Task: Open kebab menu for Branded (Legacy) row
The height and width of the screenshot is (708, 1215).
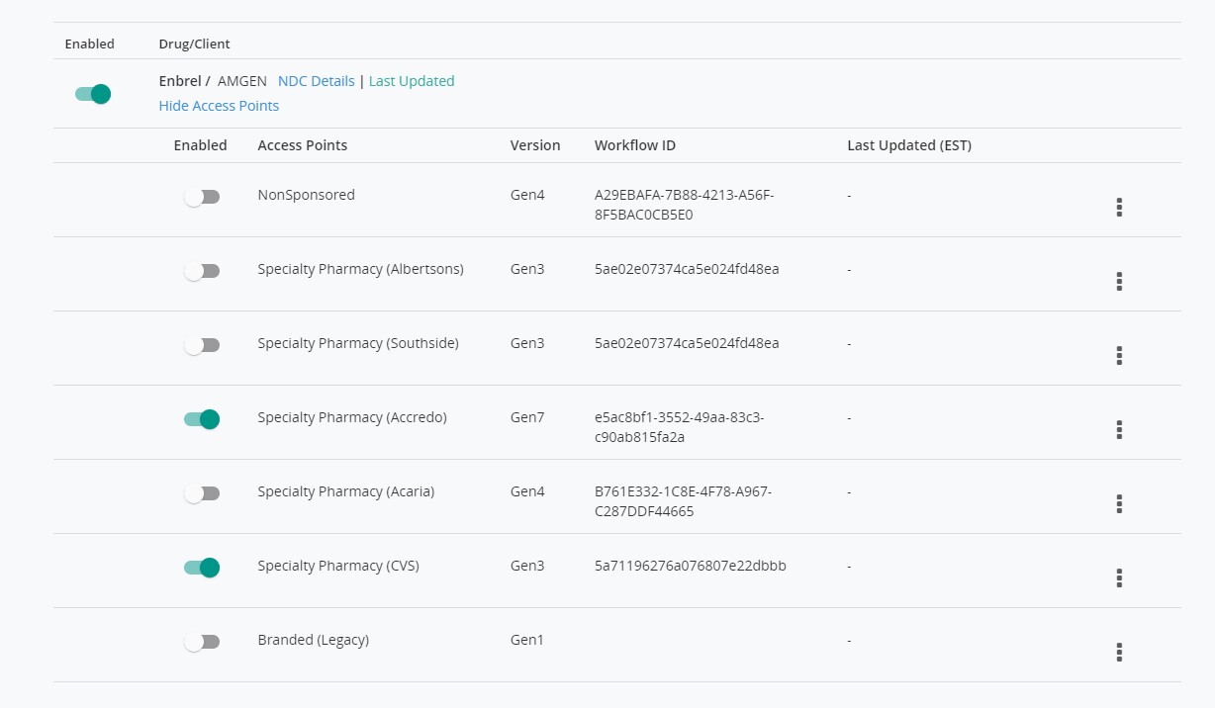Action: point(1119,652)
